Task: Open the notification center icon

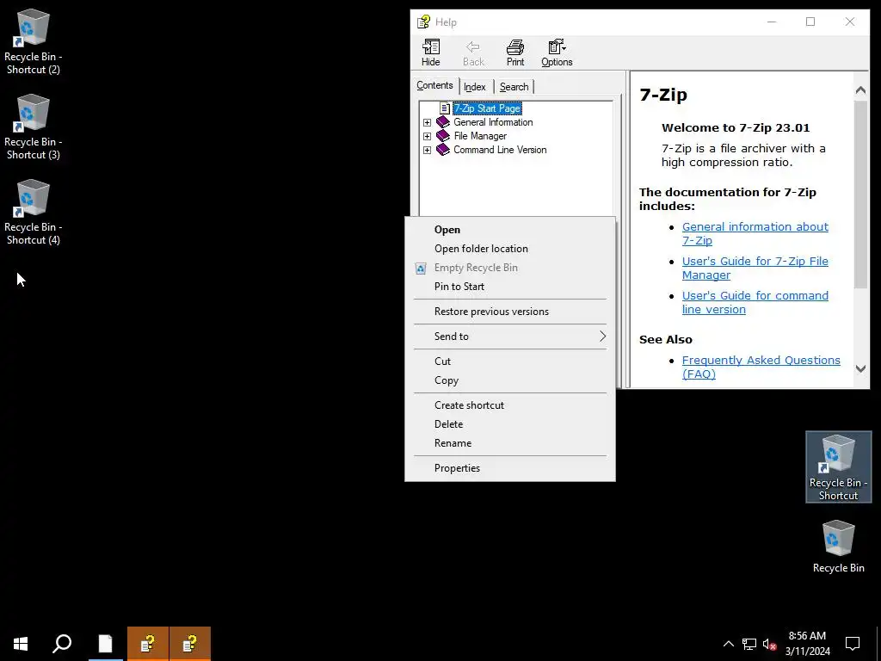Action: click(x=853, y=644)
